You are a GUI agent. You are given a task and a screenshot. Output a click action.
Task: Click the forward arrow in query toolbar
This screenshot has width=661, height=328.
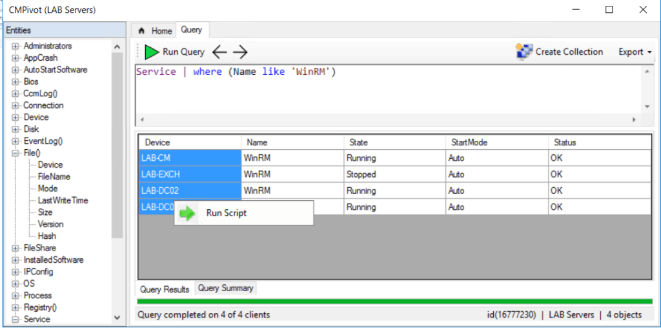(240, 52)
